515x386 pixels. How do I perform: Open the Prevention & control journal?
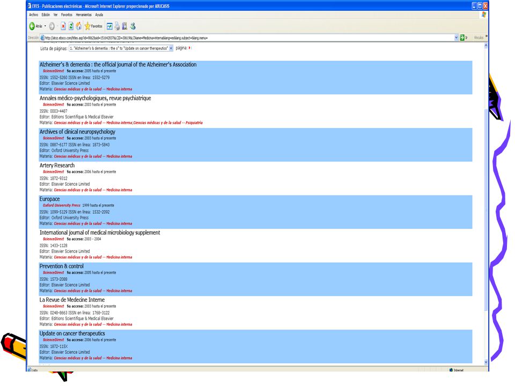point(61,266)
